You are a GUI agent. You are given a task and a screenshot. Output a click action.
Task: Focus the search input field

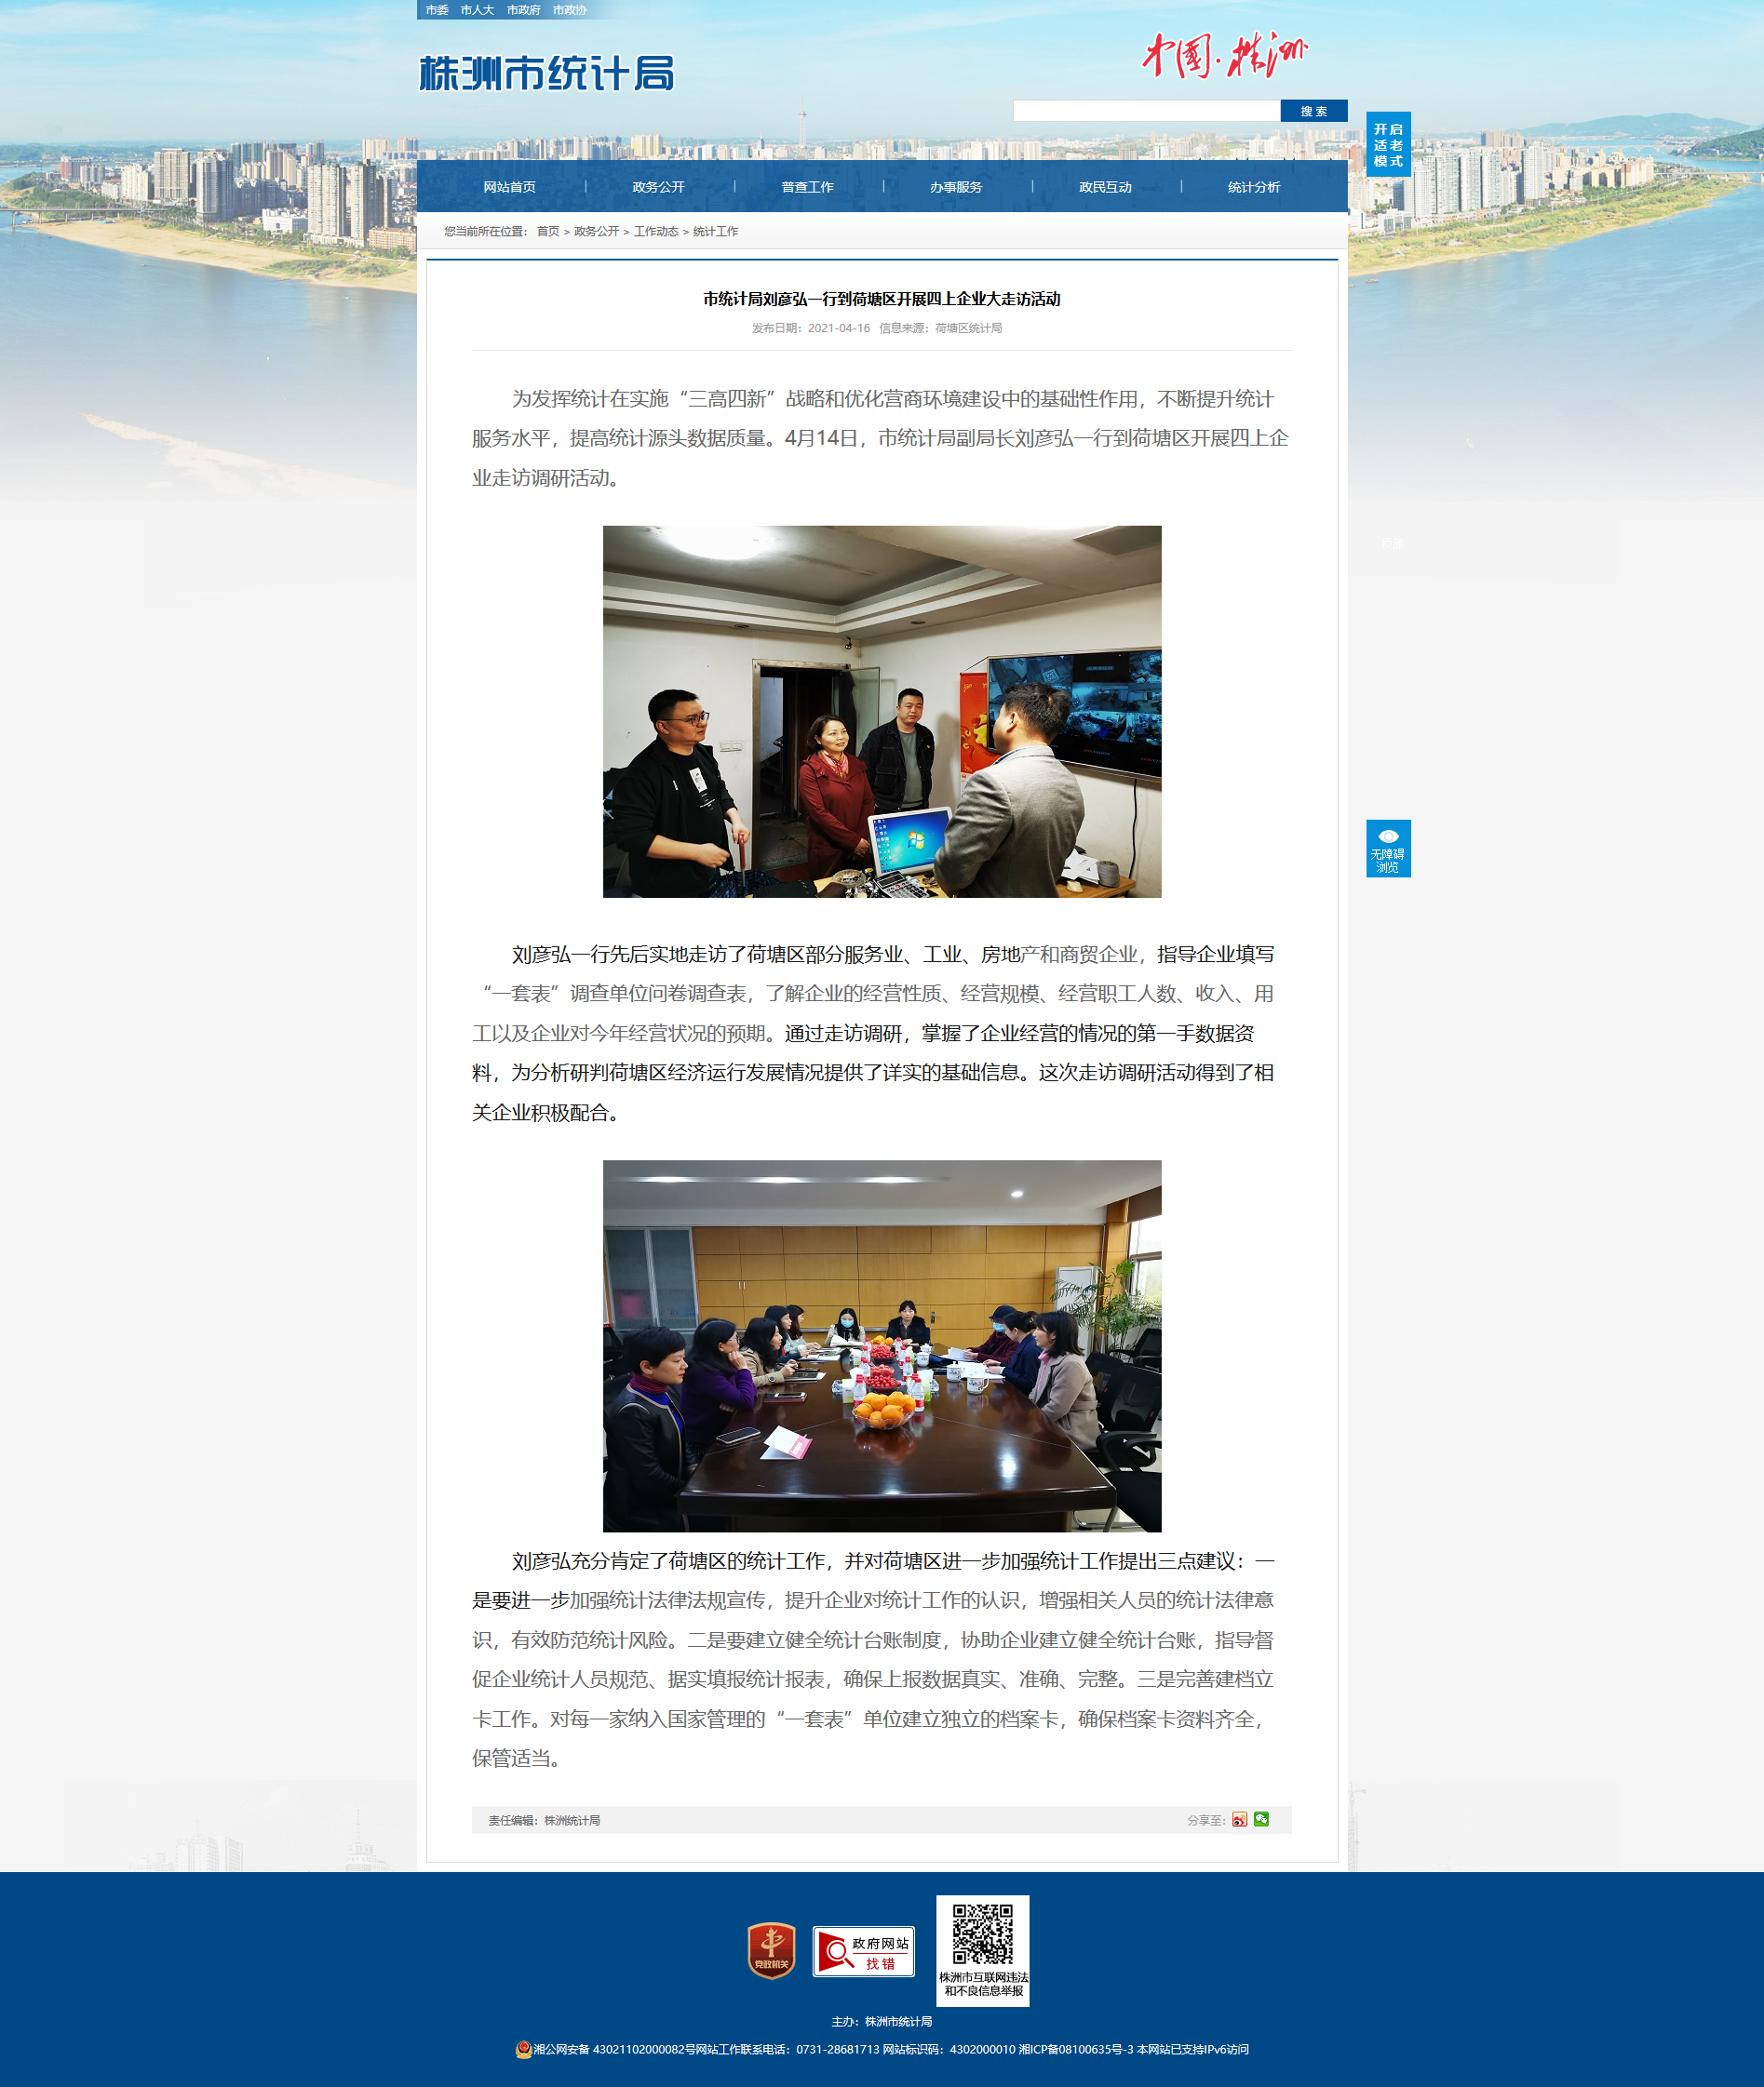(1145, 111)
